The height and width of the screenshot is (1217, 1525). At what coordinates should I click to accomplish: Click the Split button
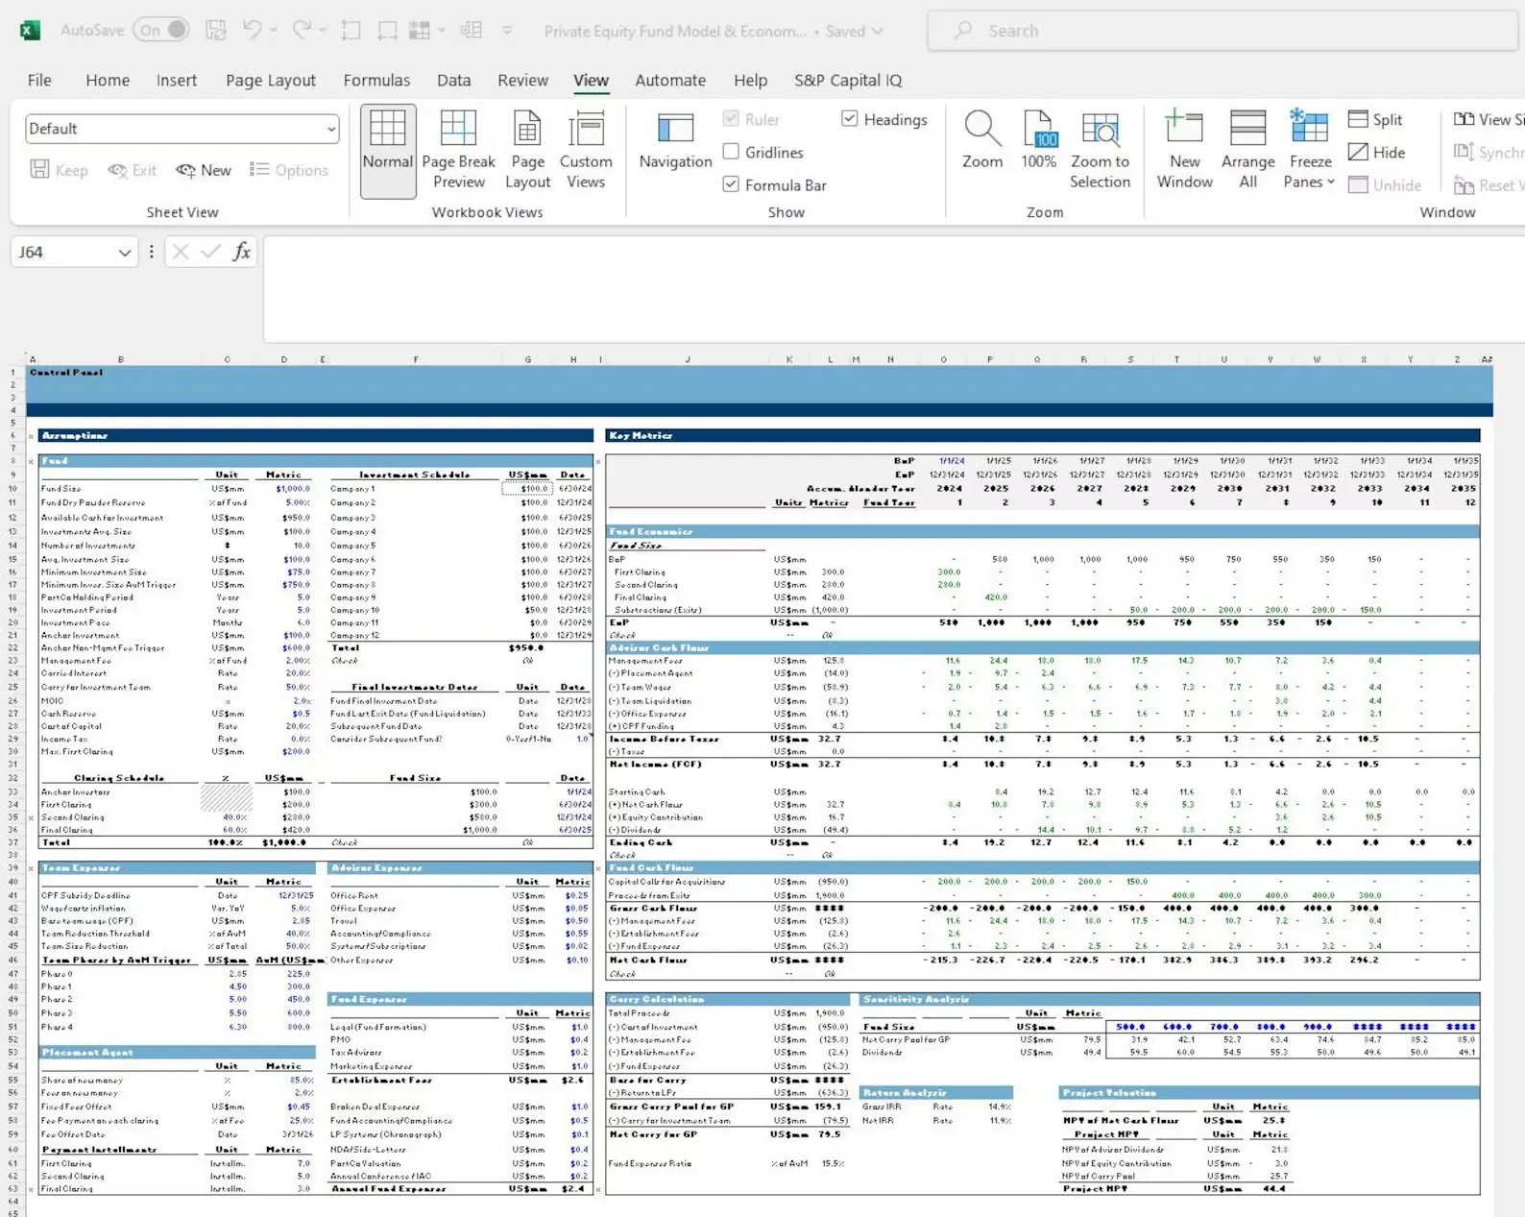point(1376,119)
